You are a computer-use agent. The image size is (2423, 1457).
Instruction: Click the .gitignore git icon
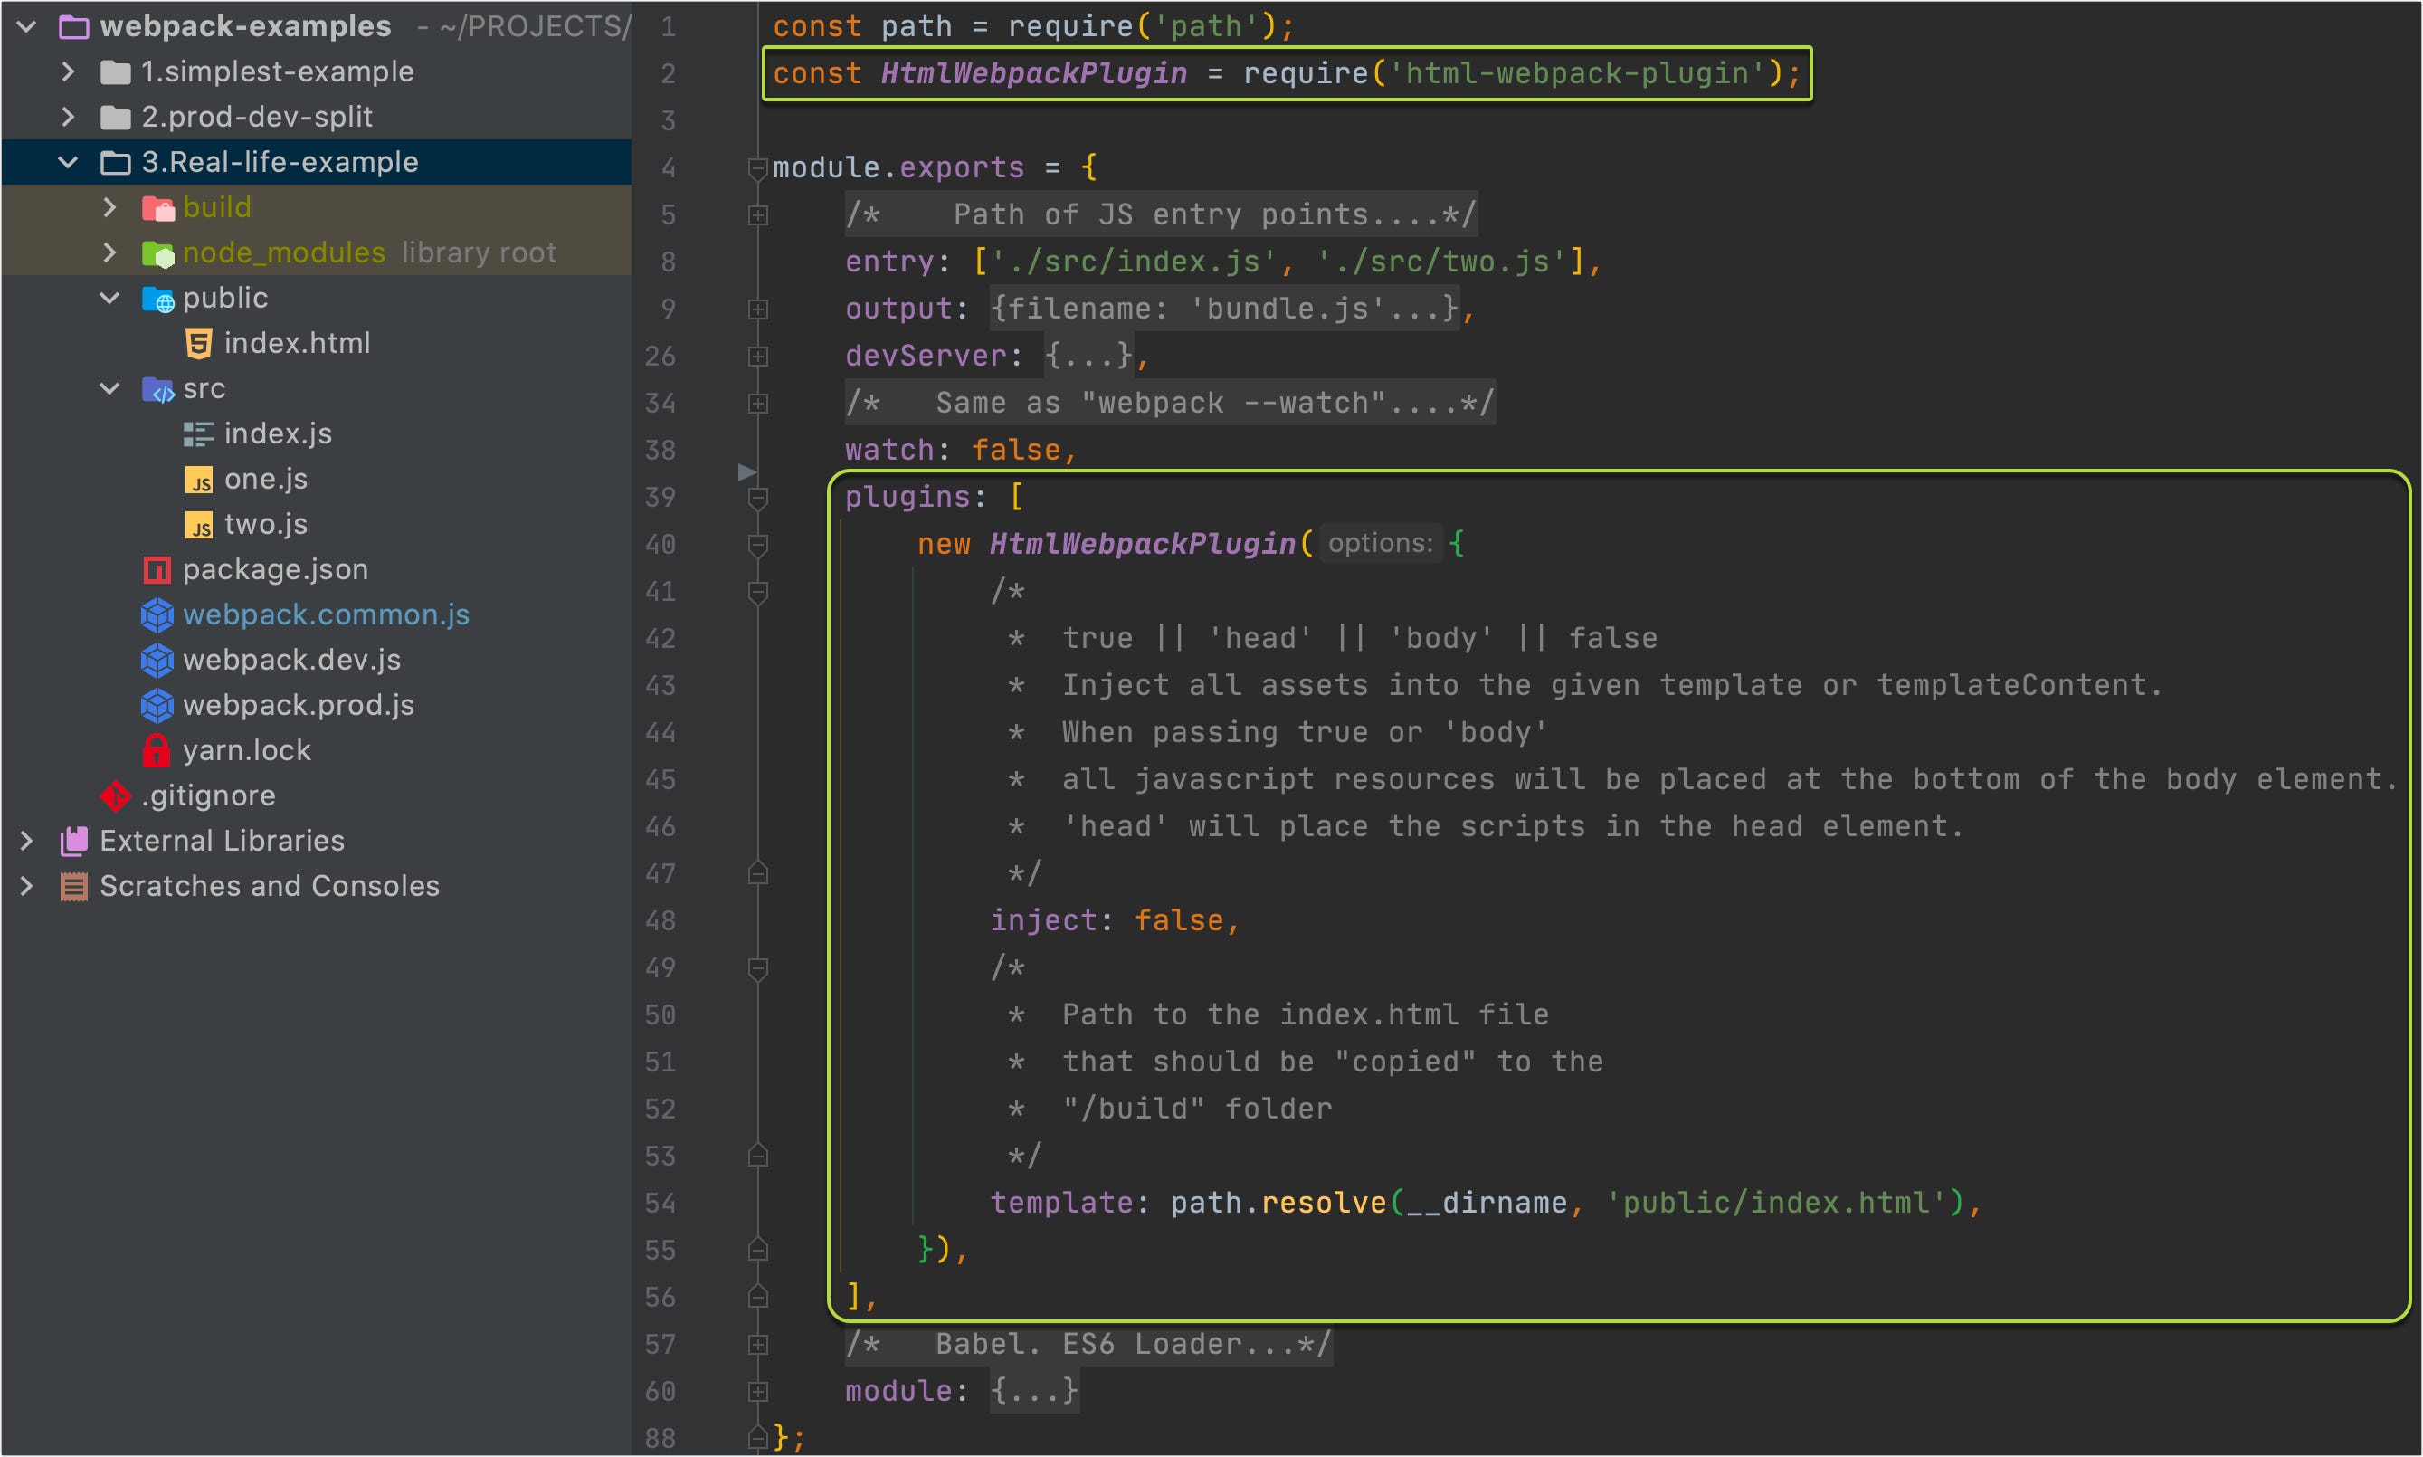[x=115, y=795]
